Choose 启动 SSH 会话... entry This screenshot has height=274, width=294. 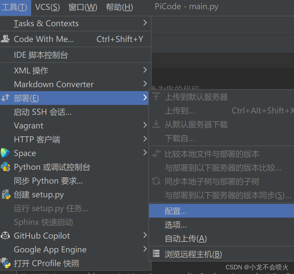pyautogui.click(x=74, y=112)
